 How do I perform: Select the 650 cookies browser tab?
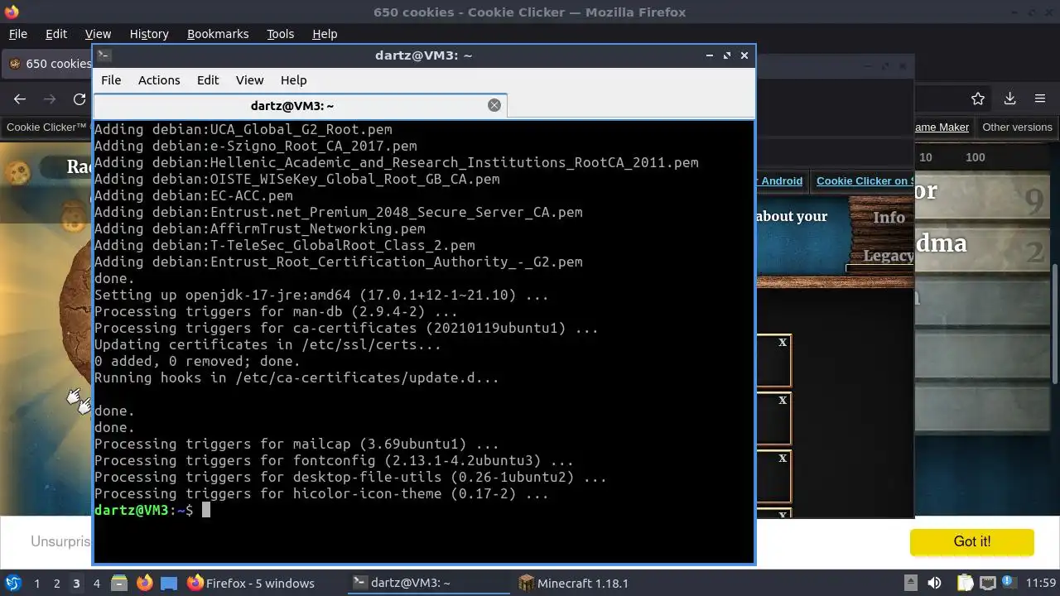(48, 64)
